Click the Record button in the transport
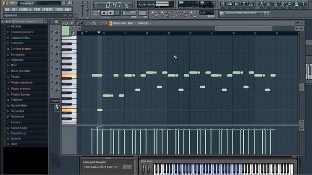The image size is (312, 175). click(117, 13)
